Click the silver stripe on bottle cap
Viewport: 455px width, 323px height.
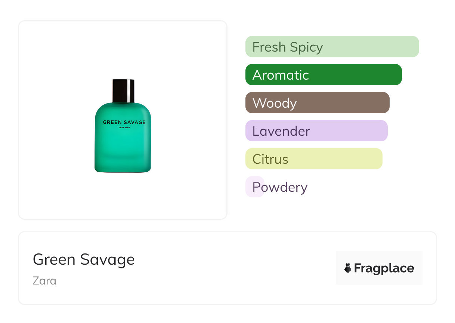130,90
